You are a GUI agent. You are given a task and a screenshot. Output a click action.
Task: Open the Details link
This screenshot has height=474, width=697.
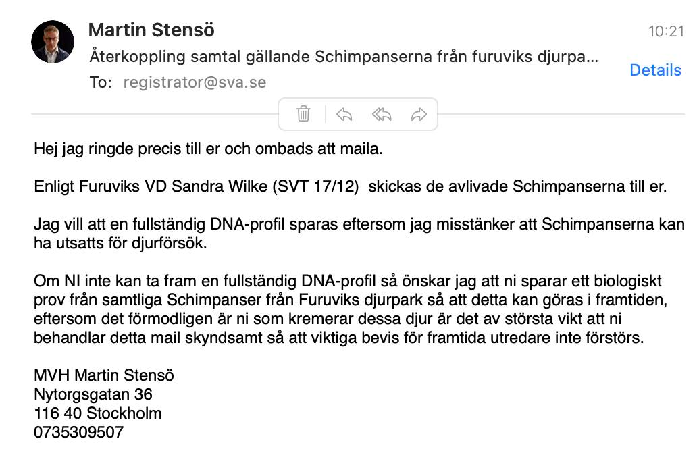pyautogui.click(x=655, y=70)
